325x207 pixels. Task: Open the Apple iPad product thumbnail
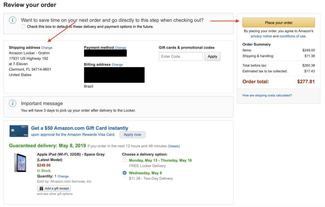click(20, 163)
